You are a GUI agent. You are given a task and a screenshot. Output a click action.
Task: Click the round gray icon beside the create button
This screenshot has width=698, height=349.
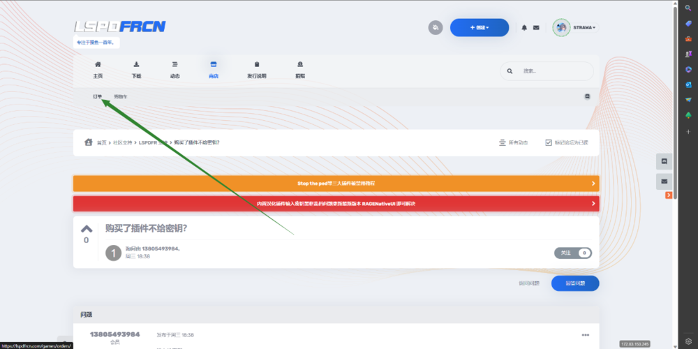tap(436, 28)
